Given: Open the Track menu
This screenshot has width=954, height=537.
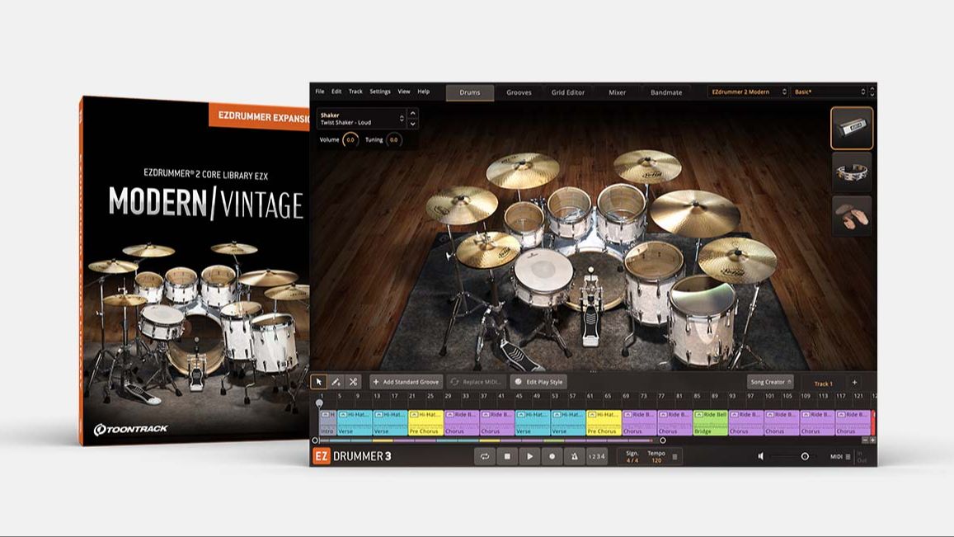Looking at the screenshot, I should pyautogui.click(x=355, y=92).
